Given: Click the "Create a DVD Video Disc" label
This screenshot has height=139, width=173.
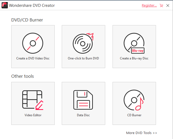Looking at the screenshot, I should (33, 58).
